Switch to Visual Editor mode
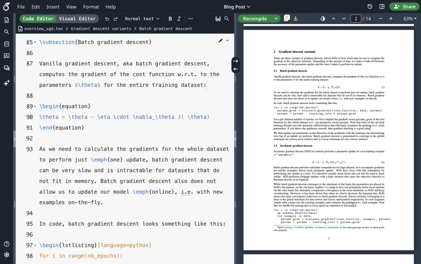The height and width of the screenshot is (264, 421). click(x=77, y=19)
